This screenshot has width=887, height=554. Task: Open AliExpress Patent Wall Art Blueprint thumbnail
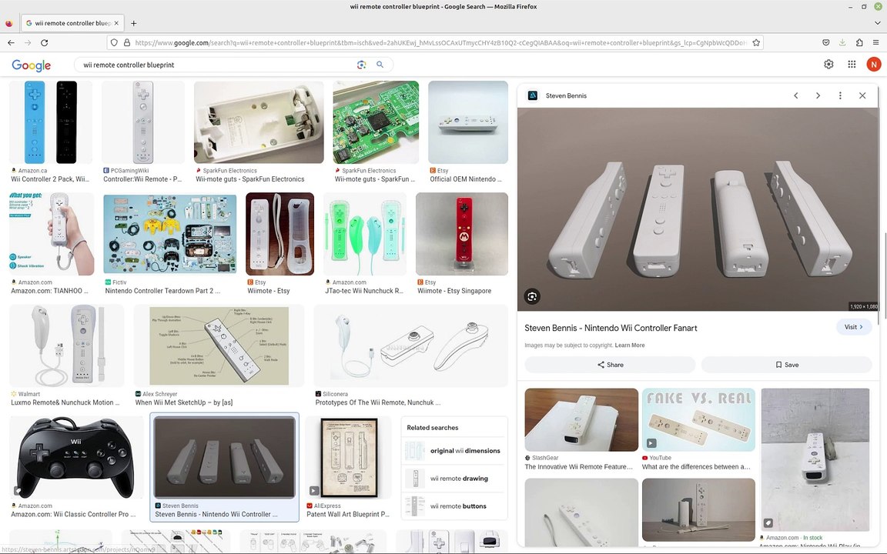[349, 457]
